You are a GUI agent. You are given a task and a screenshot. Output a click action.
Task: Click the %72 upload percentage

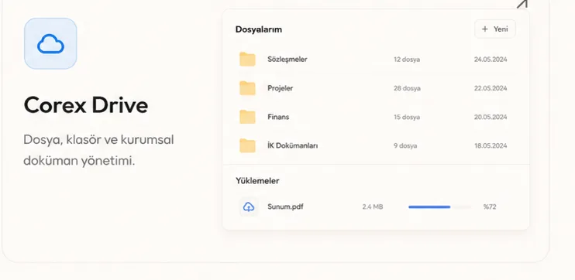pos(490,207)
